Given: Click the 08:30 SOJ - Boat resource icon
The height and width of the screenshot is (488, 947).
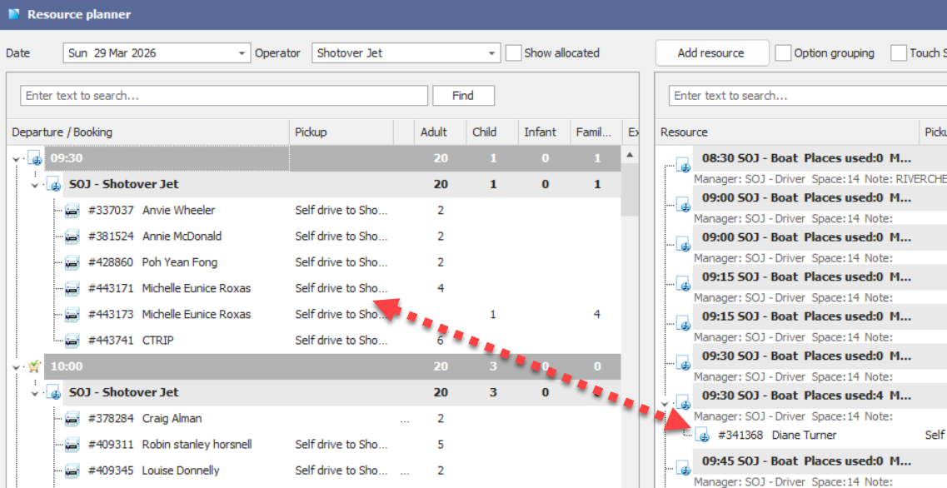Looking at the screenshot, I should coord(682,164).
